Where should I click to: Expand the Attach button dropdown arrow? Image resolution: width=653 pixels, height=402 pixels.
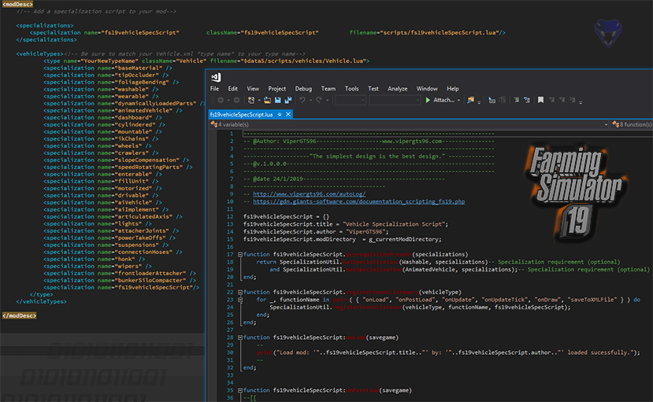[x=459, y=100]
